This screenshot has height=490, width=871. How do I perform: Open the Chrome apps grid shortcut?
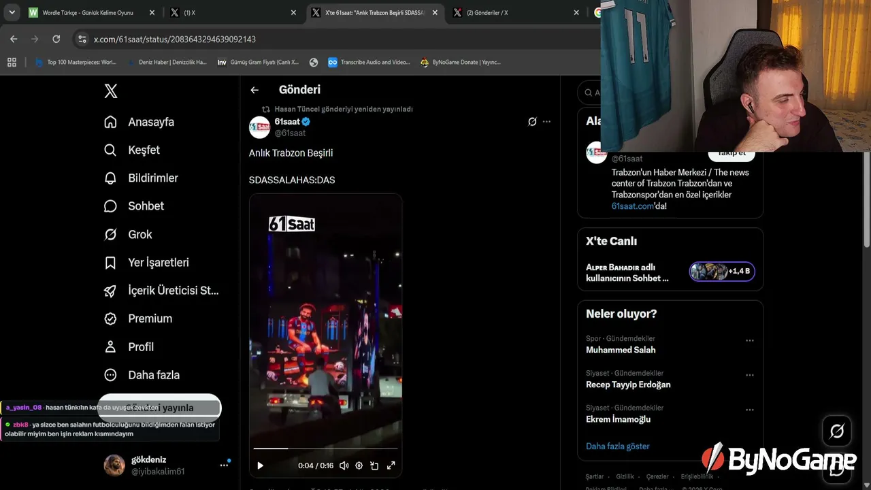pyautogui.click(x=12, y=62)
